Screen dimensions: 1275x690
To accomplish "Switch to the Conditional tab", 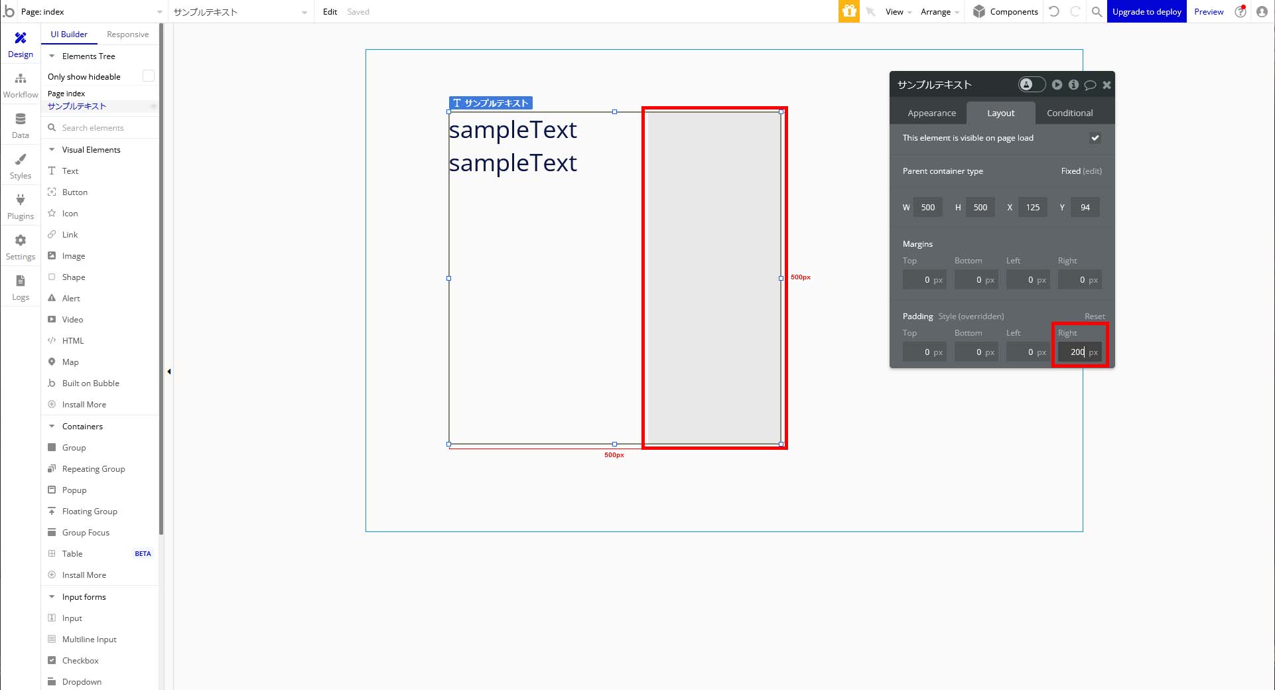I will (1069, 113).
